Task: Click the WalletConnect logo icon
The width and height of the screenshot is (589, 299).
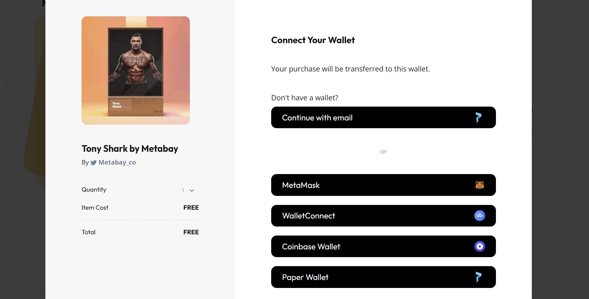Action: (x=480, y=216)
